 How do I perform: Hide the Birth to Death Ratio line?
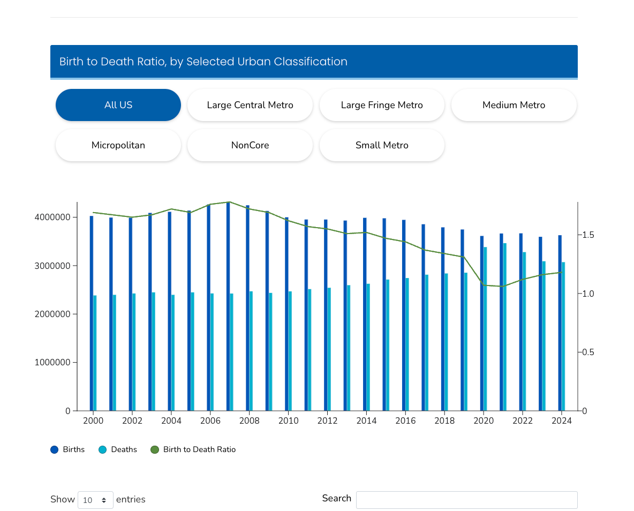155,449
